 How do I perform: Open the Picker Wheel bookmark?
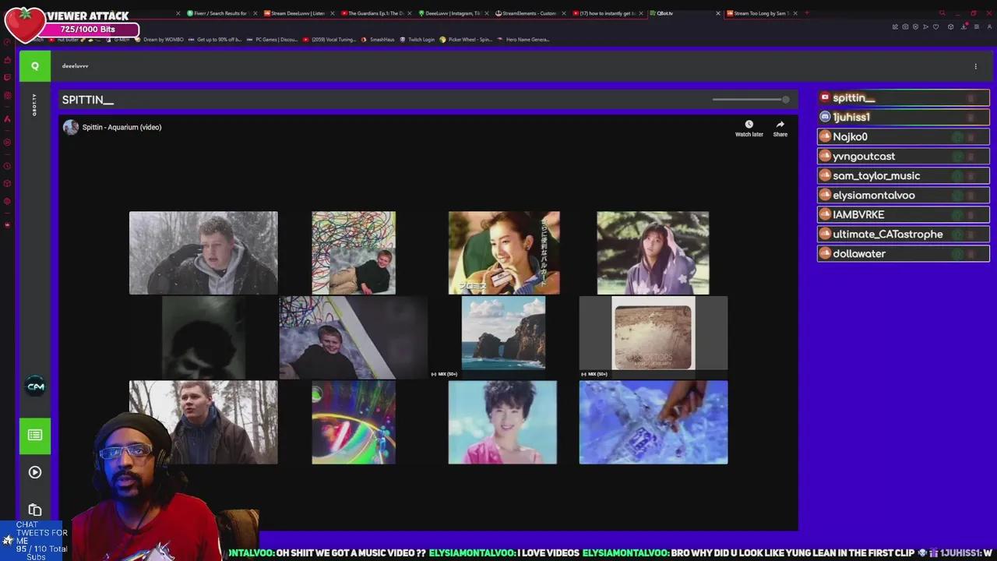click(x=467, y=39)
